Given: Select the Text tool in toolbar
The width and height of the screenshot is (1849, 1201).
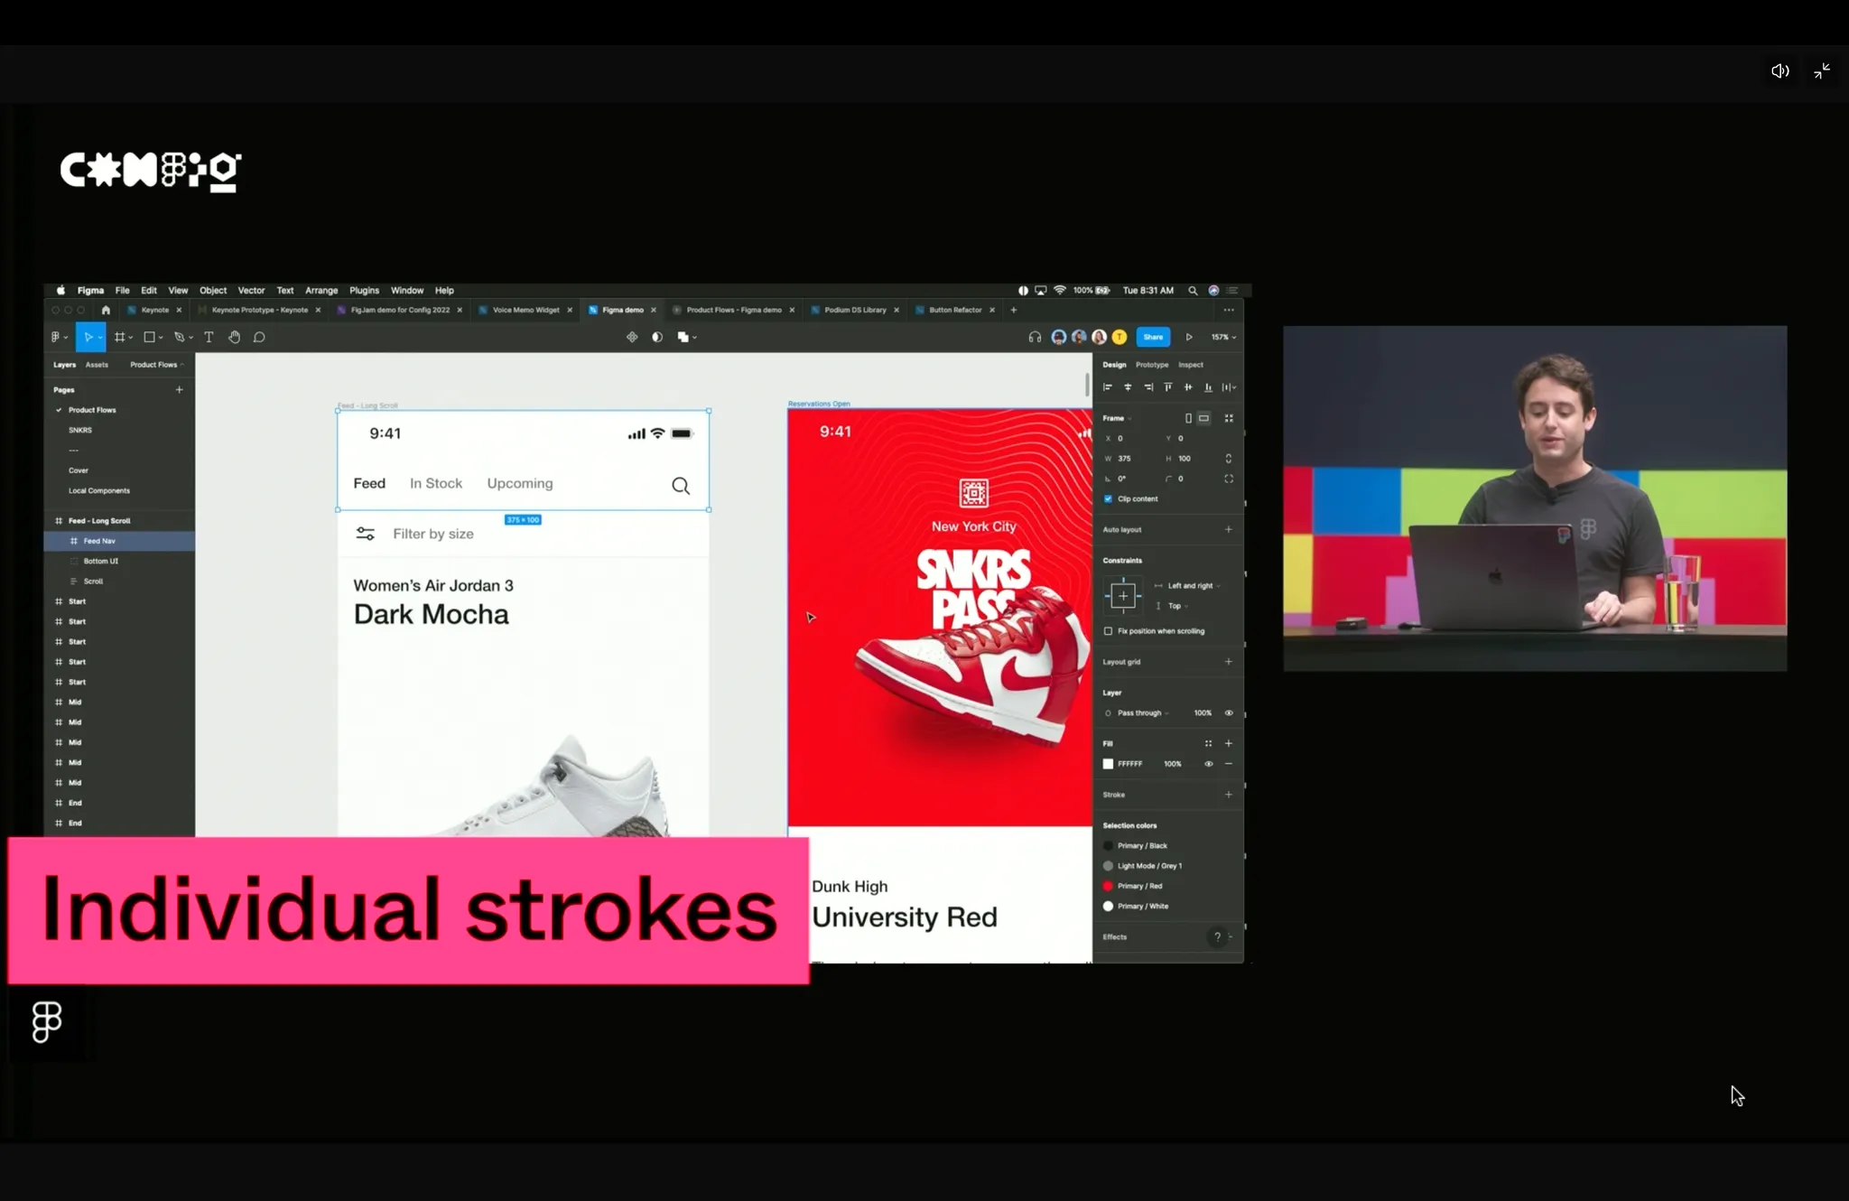Looking at the screenshot, I should point(209,337).
